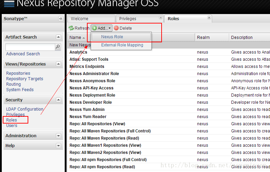Select Repo: All Maven Repositories (Read)
270x172 pixels.
(x=168, y=138)
